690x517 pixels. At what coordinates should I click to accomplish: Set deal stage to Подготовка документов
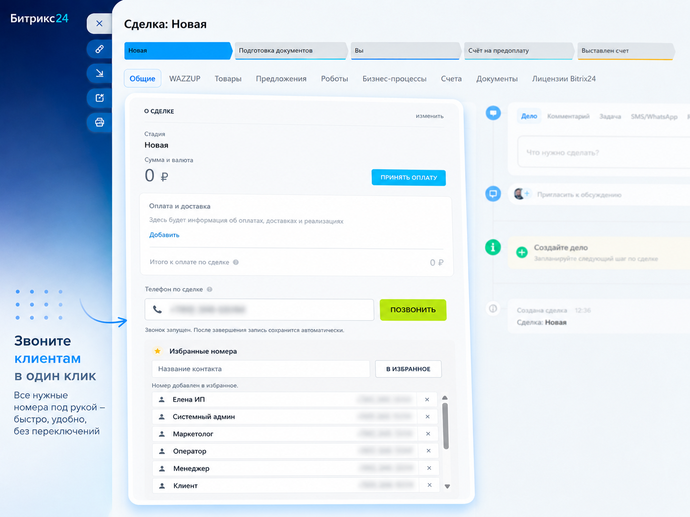click(x=291, y=50)
